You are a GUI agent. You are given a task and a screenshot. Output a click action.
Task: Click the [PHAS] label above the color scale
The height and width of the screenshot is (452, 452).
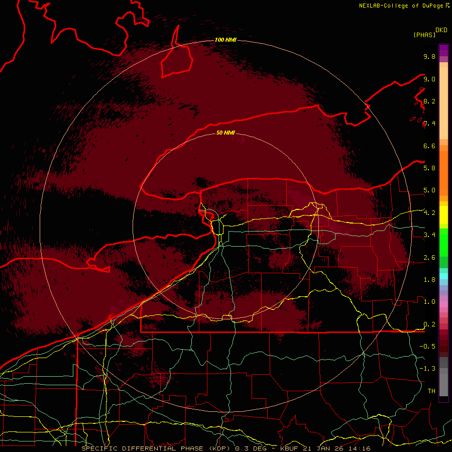coord(424,35)
